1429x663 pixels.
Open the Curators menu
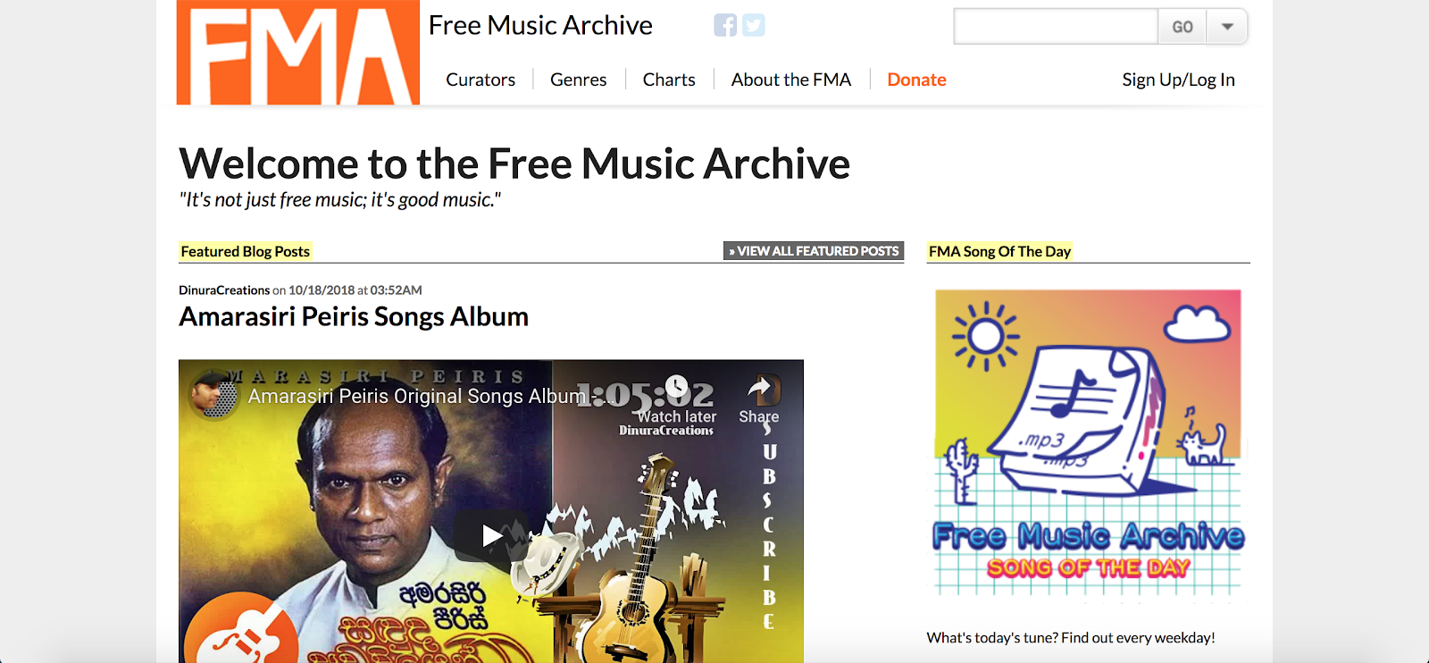point(481,80)
